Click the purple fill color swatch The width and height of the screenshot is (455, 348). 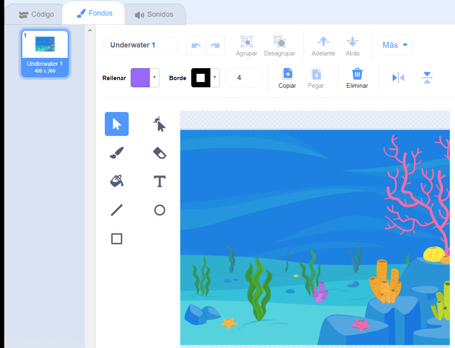tap(140, 77)
